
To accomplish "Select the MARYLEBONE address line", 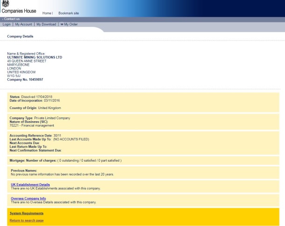I will pyautogui.click(x=18, y=65).
